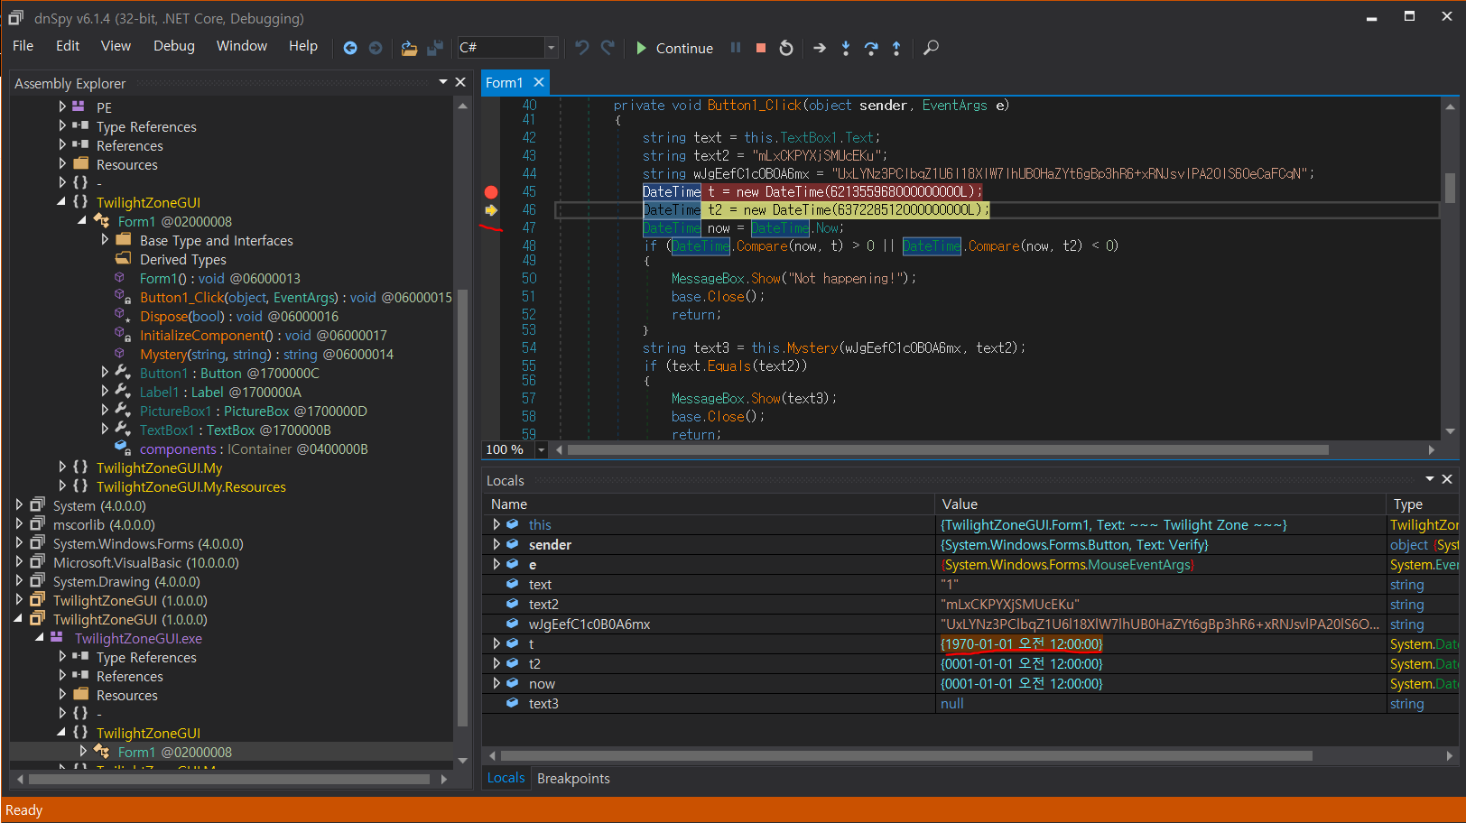
Task: Click the Restart debugging icon
Action: tap(786, 48)
